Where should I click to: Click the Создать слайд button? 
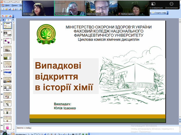tap(160, 13)
